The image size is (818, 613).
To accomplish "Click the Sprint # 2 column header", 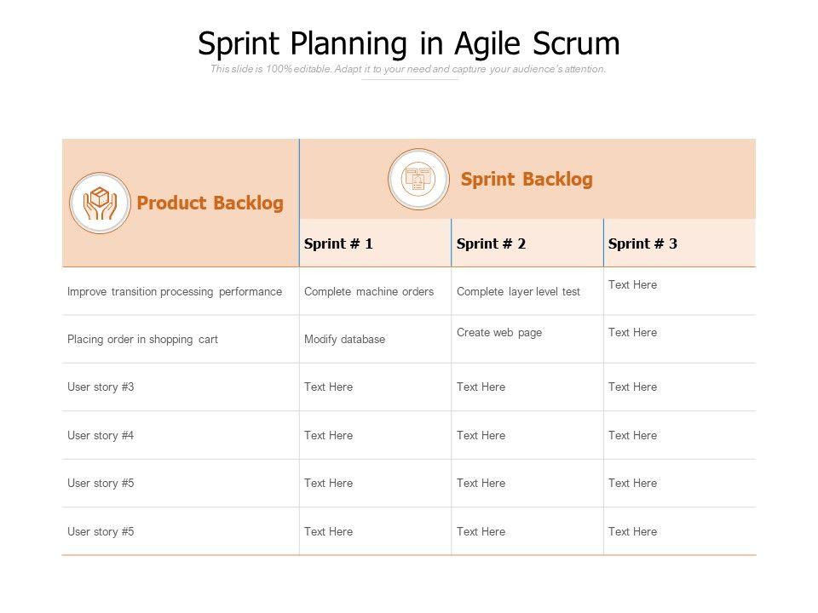I will pyautogui.click(x=491, y=243).
